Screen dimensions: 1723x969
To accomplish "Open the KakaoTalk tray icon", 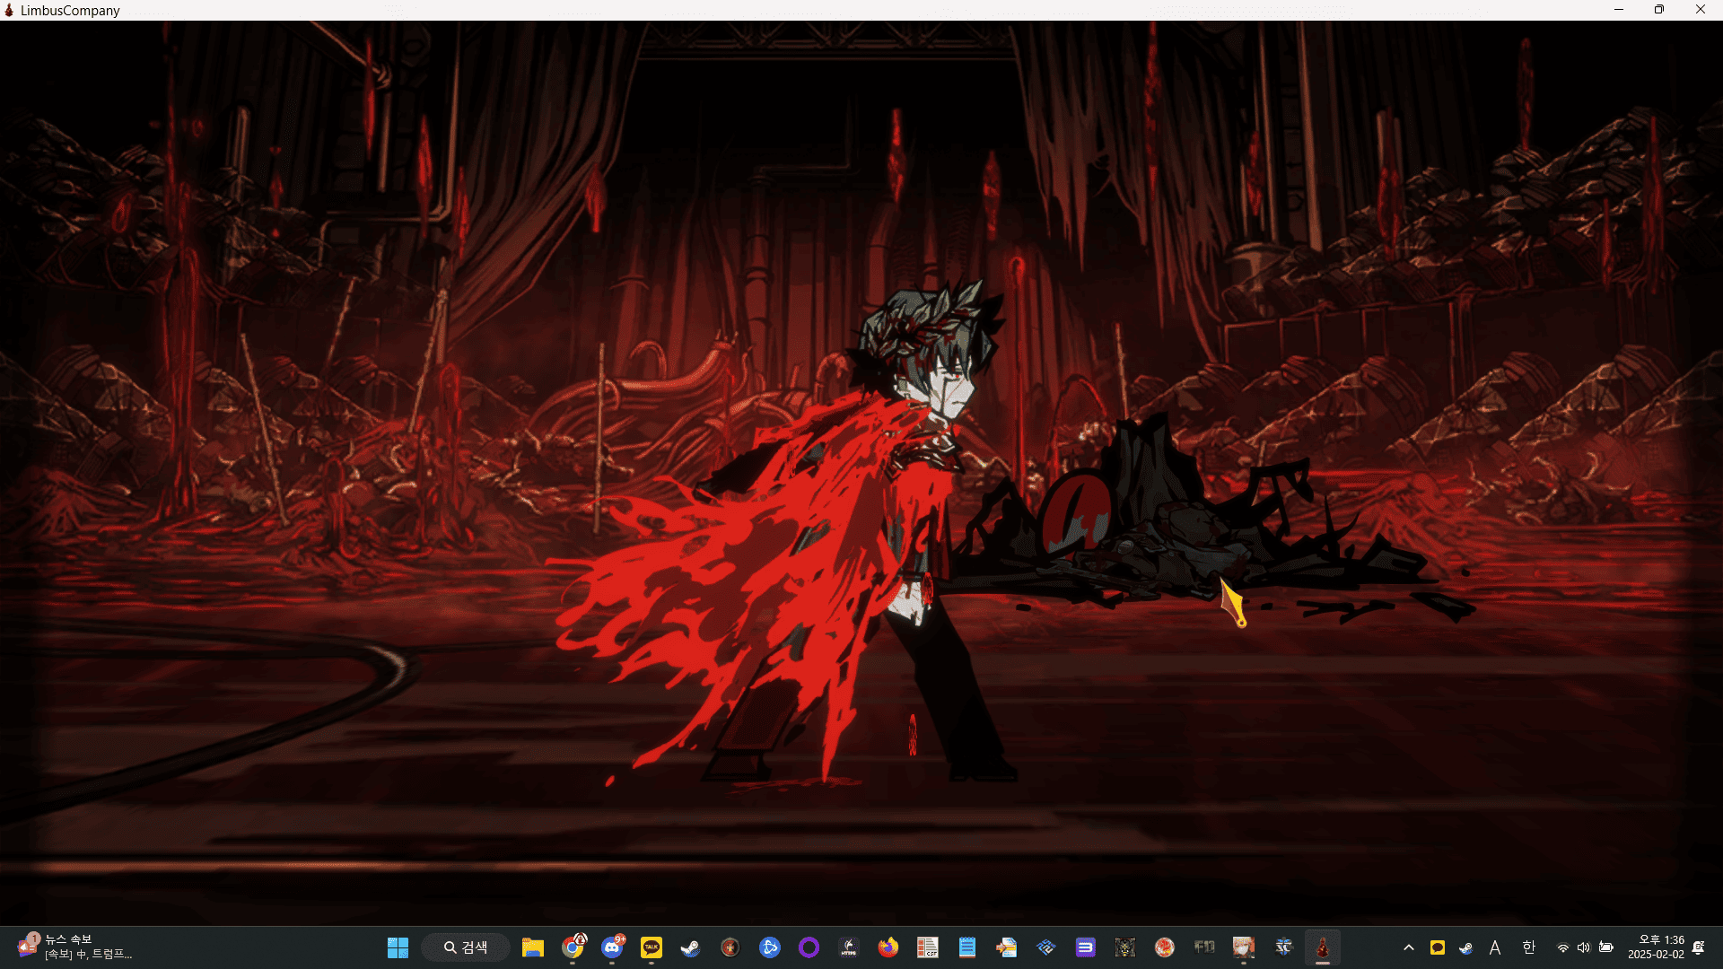I will [x=1438, y=947].
